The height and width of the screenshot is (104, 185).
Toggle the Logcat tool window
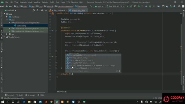[x=30, y=95]
